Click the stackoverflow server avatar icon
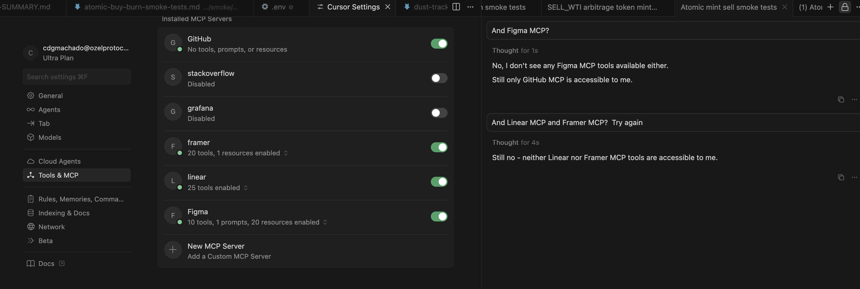 tap(173, 77)
